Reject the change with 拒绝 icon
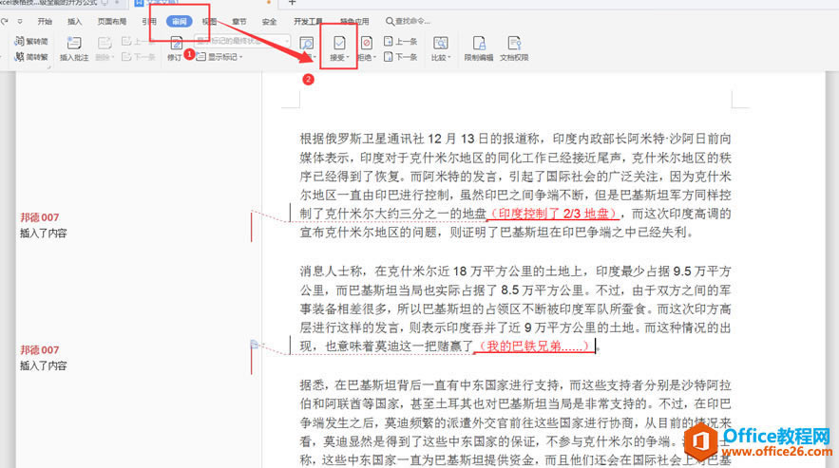The image size is (839, 468). click(367, 43)
